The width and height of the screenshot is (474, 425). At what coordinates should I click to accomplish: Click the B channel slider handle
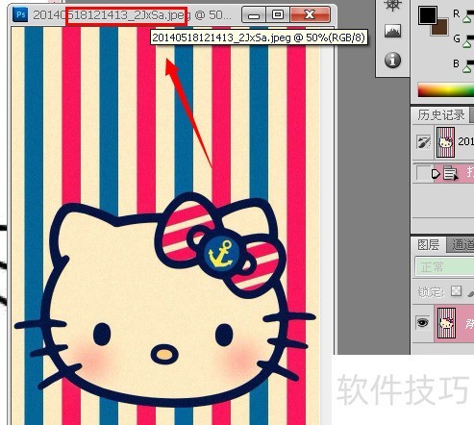(x=468, y=69)
